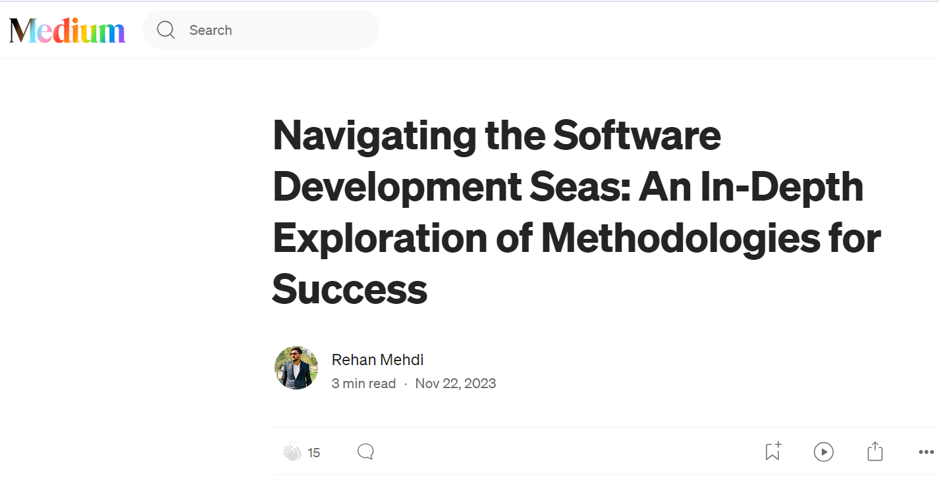This screenshot has height=498, width=939.
Task: Click the Nov 22, 2023 publish date
Action: 456,384
